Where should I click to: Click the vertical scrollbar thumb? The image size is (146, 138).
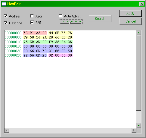(x=139, y=73)
